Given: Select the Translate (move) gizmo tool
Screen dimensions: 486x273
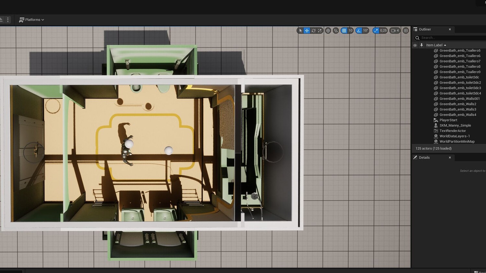Looking at the screenshot, I should point(307,30).
